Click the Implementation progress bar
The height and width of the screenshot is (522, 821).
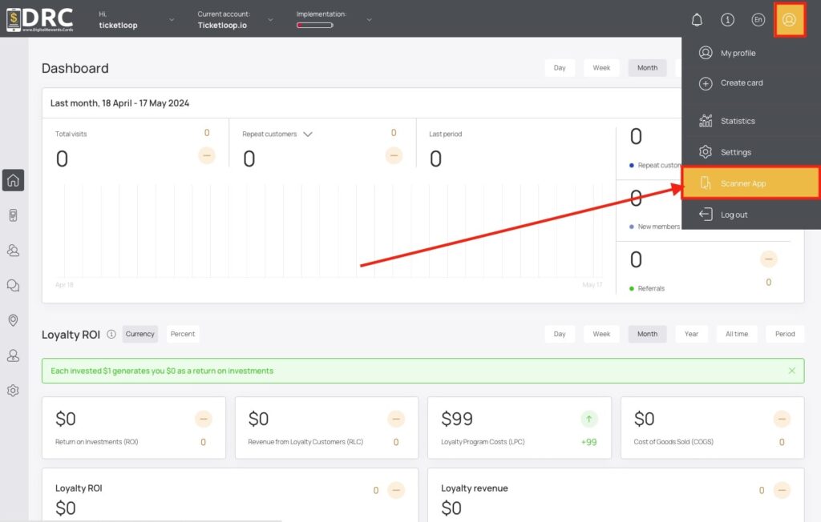[314, 25]
